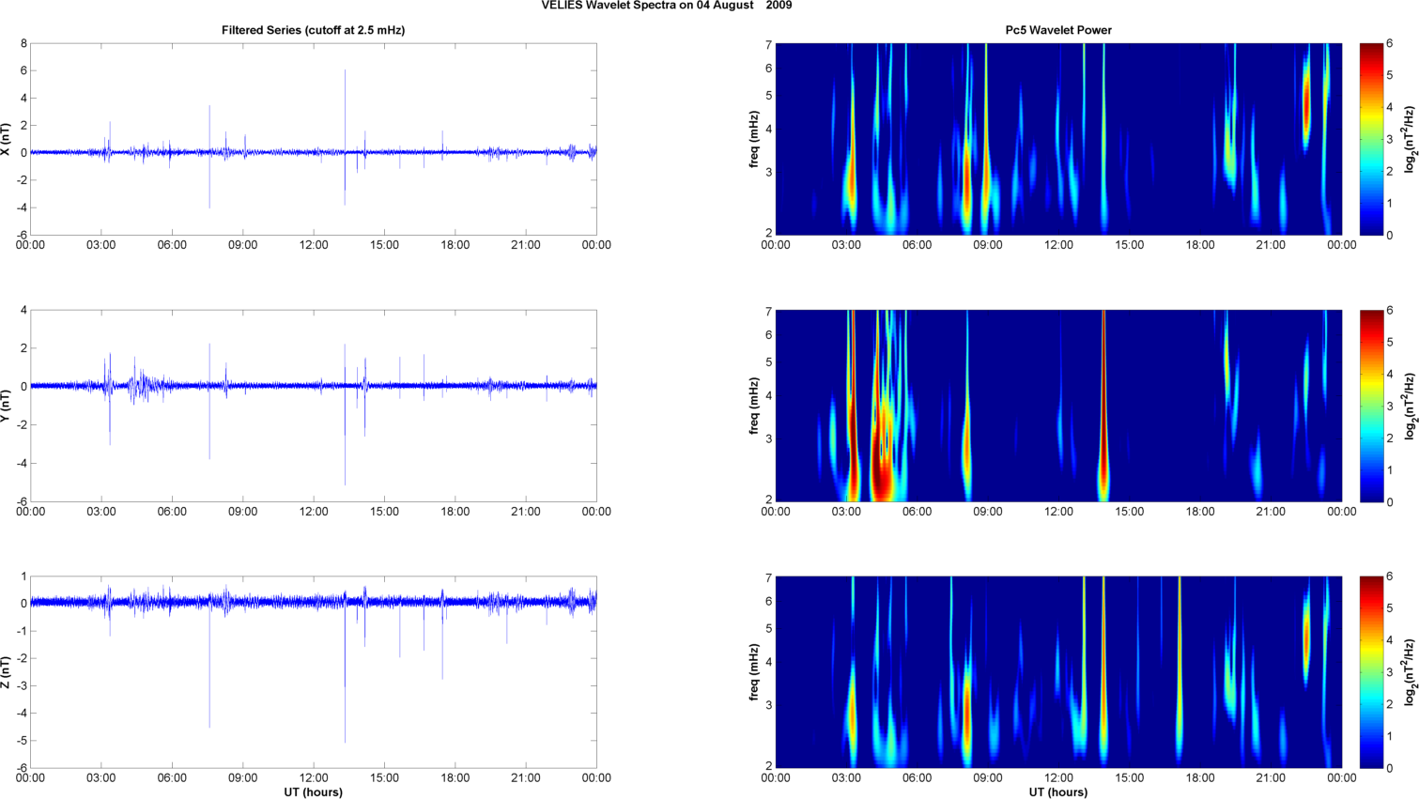Click the 09:00 tick under the Z time series
Viewport: 1419px width, 799px height.
242,777
